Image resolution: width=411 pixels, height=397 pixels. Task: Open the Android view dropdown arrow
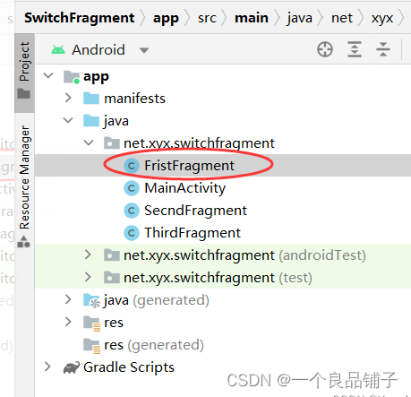click(144, 50)
